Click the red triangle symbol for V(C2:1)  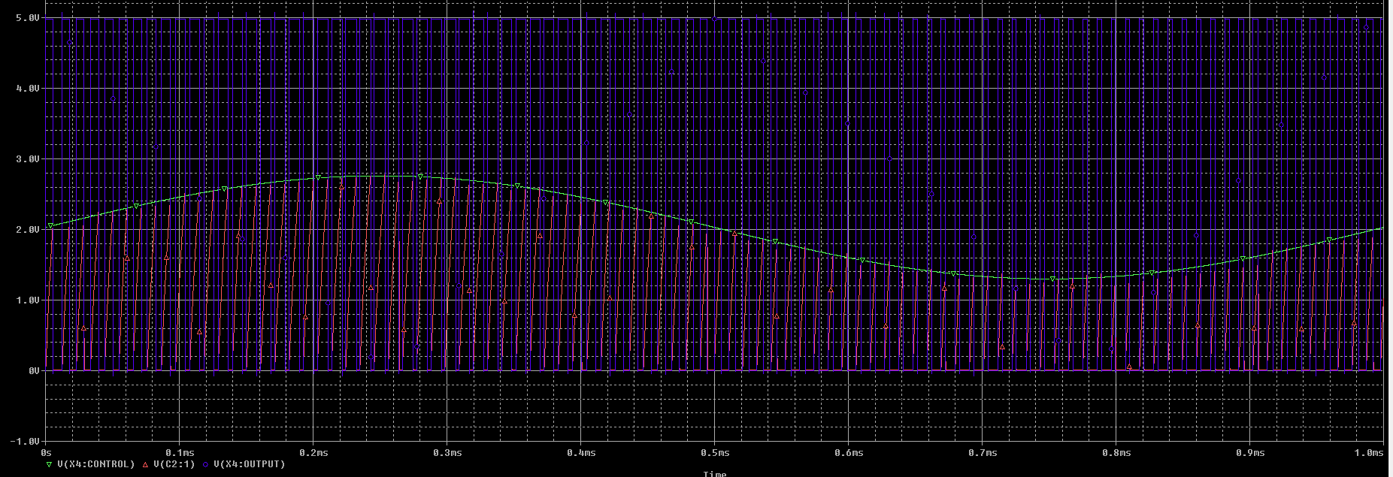tap(146, 465)
